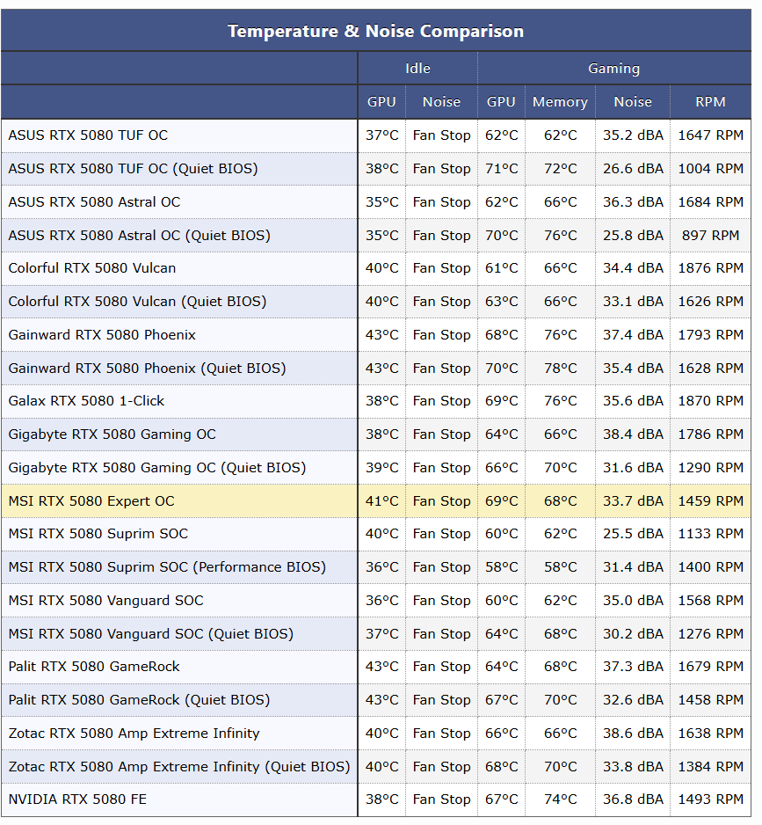This screenshot has height=825, width=762.
Task: Select 'ASUS RTX 5080 Astral OC (Quiet BIOS)' row name
Action: coord(140,235)
